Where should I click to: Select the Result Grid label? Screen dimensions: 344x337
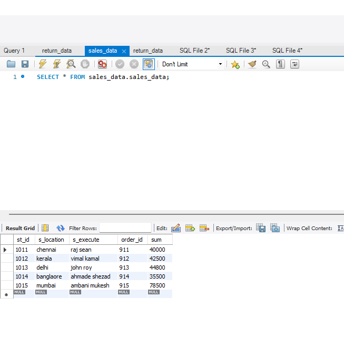[20, 228]
